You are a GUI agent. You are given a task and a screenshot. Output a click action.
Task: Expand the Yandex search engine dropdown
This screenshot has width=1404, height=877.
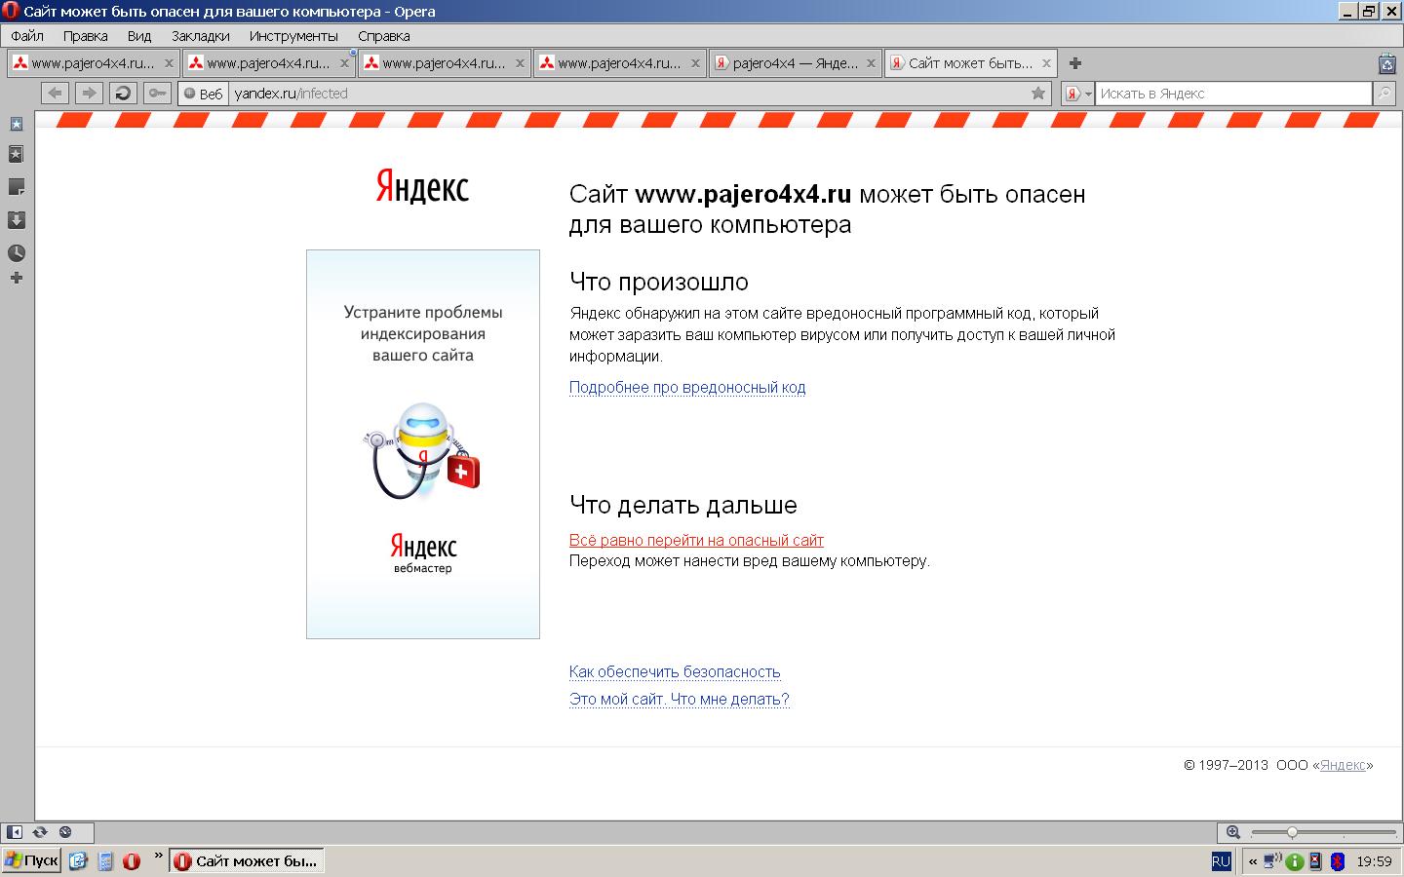pos(1077,94)
